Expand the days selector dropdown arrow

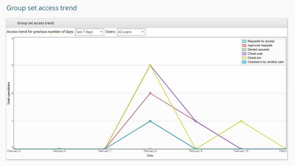pyautogui.click(x=101, y=32)
